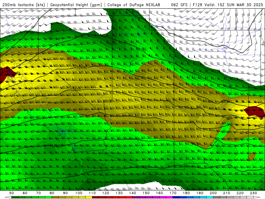Pick the dark blue legend swatch starting at 170
This screenshot has height=199, width=265.
[176, 197]
